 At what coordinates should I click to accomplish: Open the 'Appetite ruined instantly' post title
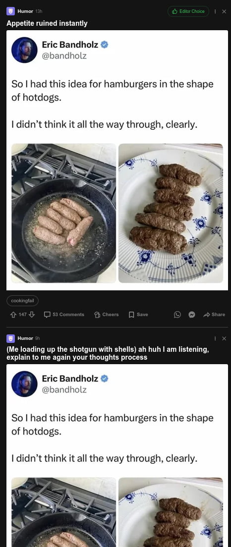(x=47, y=23)
